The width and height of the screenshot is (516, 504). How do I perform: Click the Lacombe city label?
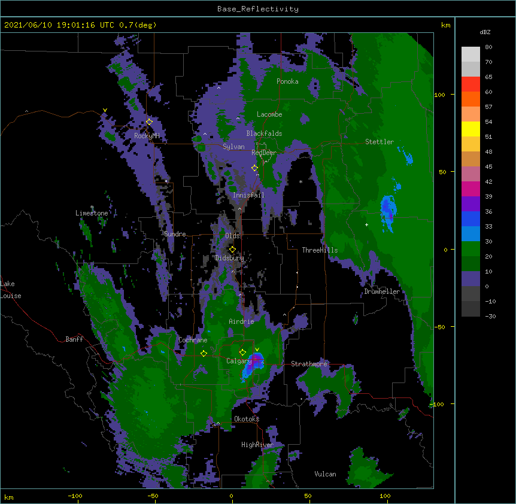pos(269,114)
